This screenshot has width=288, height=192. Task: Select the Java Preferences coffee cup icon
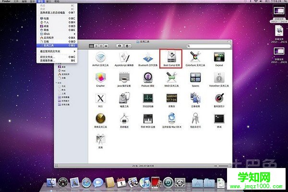click(x=124, y=78)
